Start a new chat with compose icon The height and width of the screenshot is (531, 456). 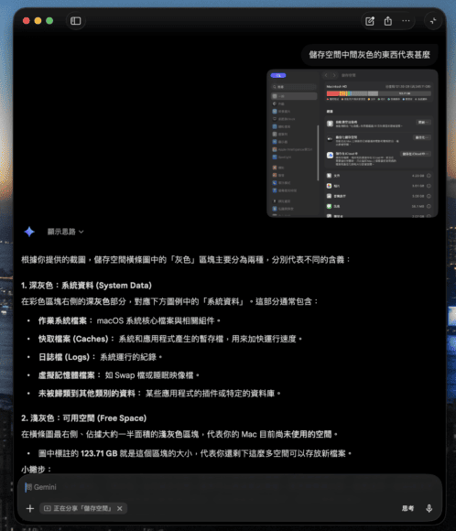[370, 21]
